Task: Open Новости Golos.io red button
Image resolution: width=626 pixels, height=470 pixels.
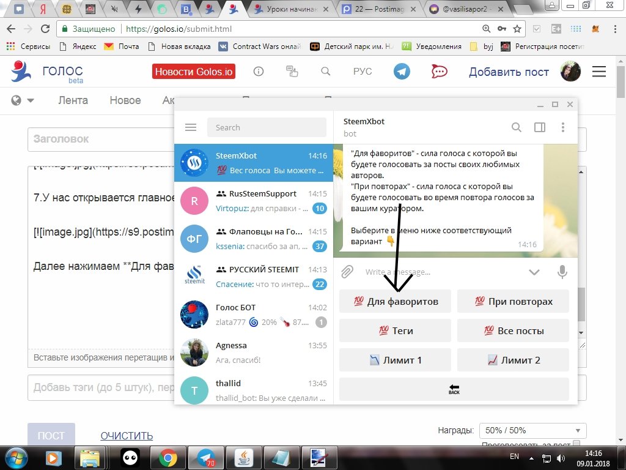Action: 194,72
